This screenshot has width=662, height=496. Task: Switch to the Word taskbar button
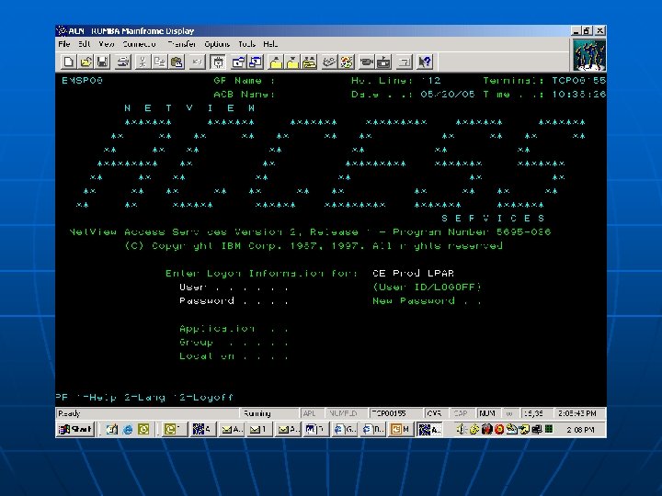tap(315, 429)
